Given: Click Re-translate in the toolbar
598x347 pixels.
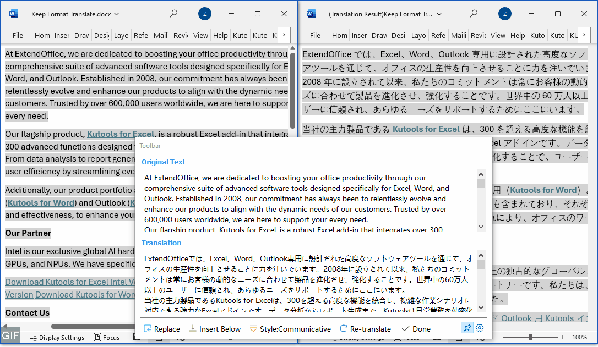Looking at the screenshot, I should [366, 329].
